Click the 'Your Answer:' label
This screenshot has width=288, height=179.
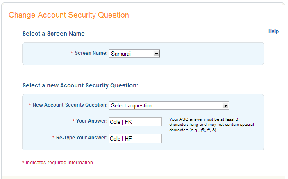92,121
